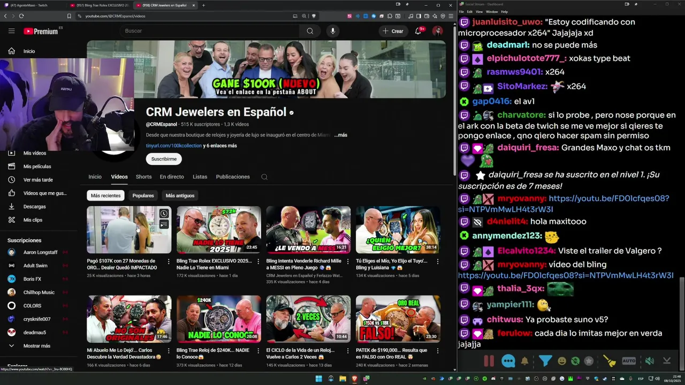
Task: Click the browser address bar URL
Action: pos(115,16)
